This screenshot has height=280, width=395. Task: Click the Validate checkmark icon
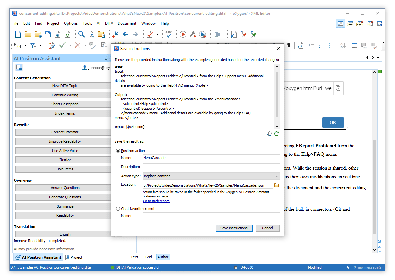click(x=150, y=34)
